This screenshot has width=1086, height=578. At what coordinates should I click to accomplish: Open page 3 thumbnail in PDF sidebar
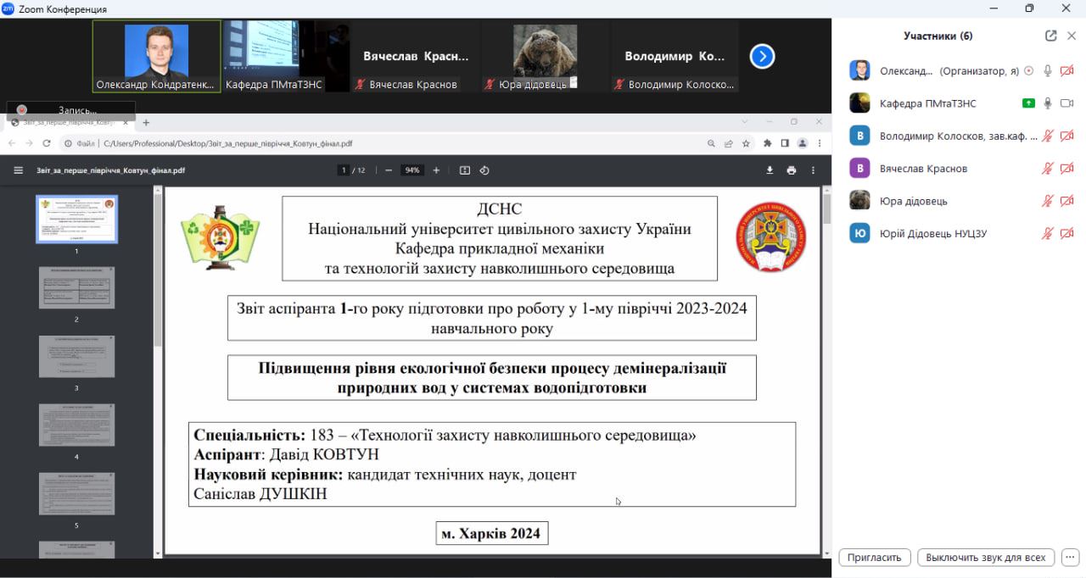point(76,357)
